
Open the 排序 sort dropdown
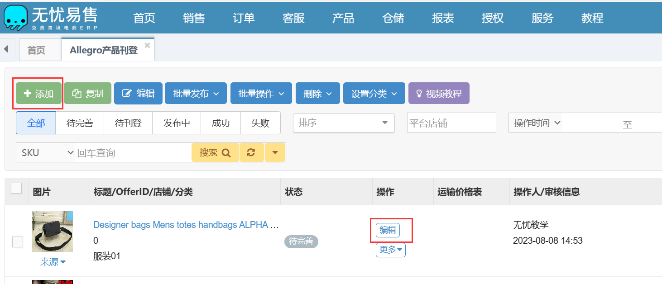(344, 123)
